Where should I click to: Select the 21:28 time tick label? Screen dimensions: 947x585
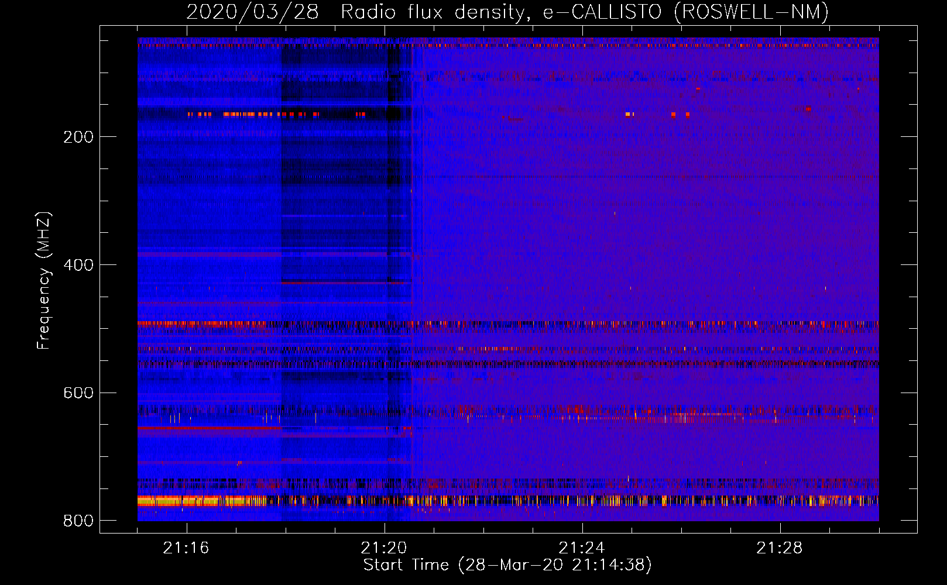[x=780, y=548]
